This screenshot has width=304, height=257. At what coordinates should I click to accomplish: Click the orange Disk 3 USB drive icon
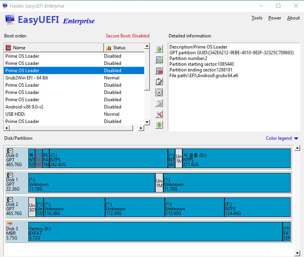click(x=10, y=224)
